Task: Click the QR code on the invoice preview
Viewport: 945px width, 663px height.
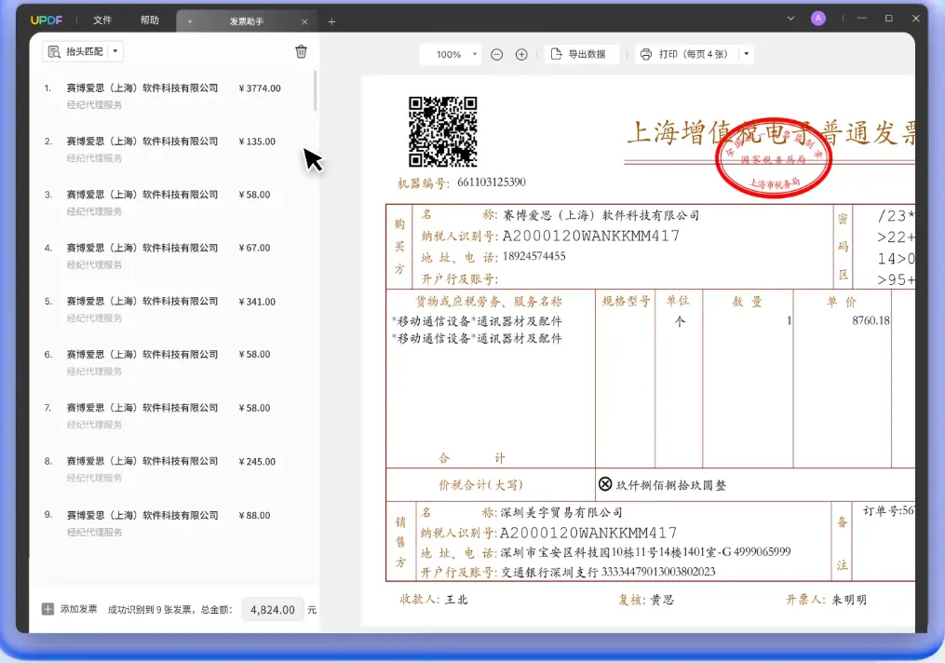Action: click(x=443, y=131)
